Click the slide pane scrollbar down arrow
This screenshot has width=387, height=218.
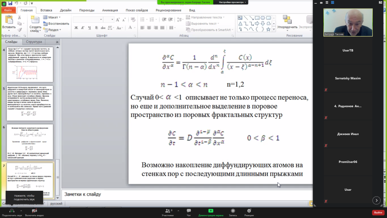click(57, 198)
